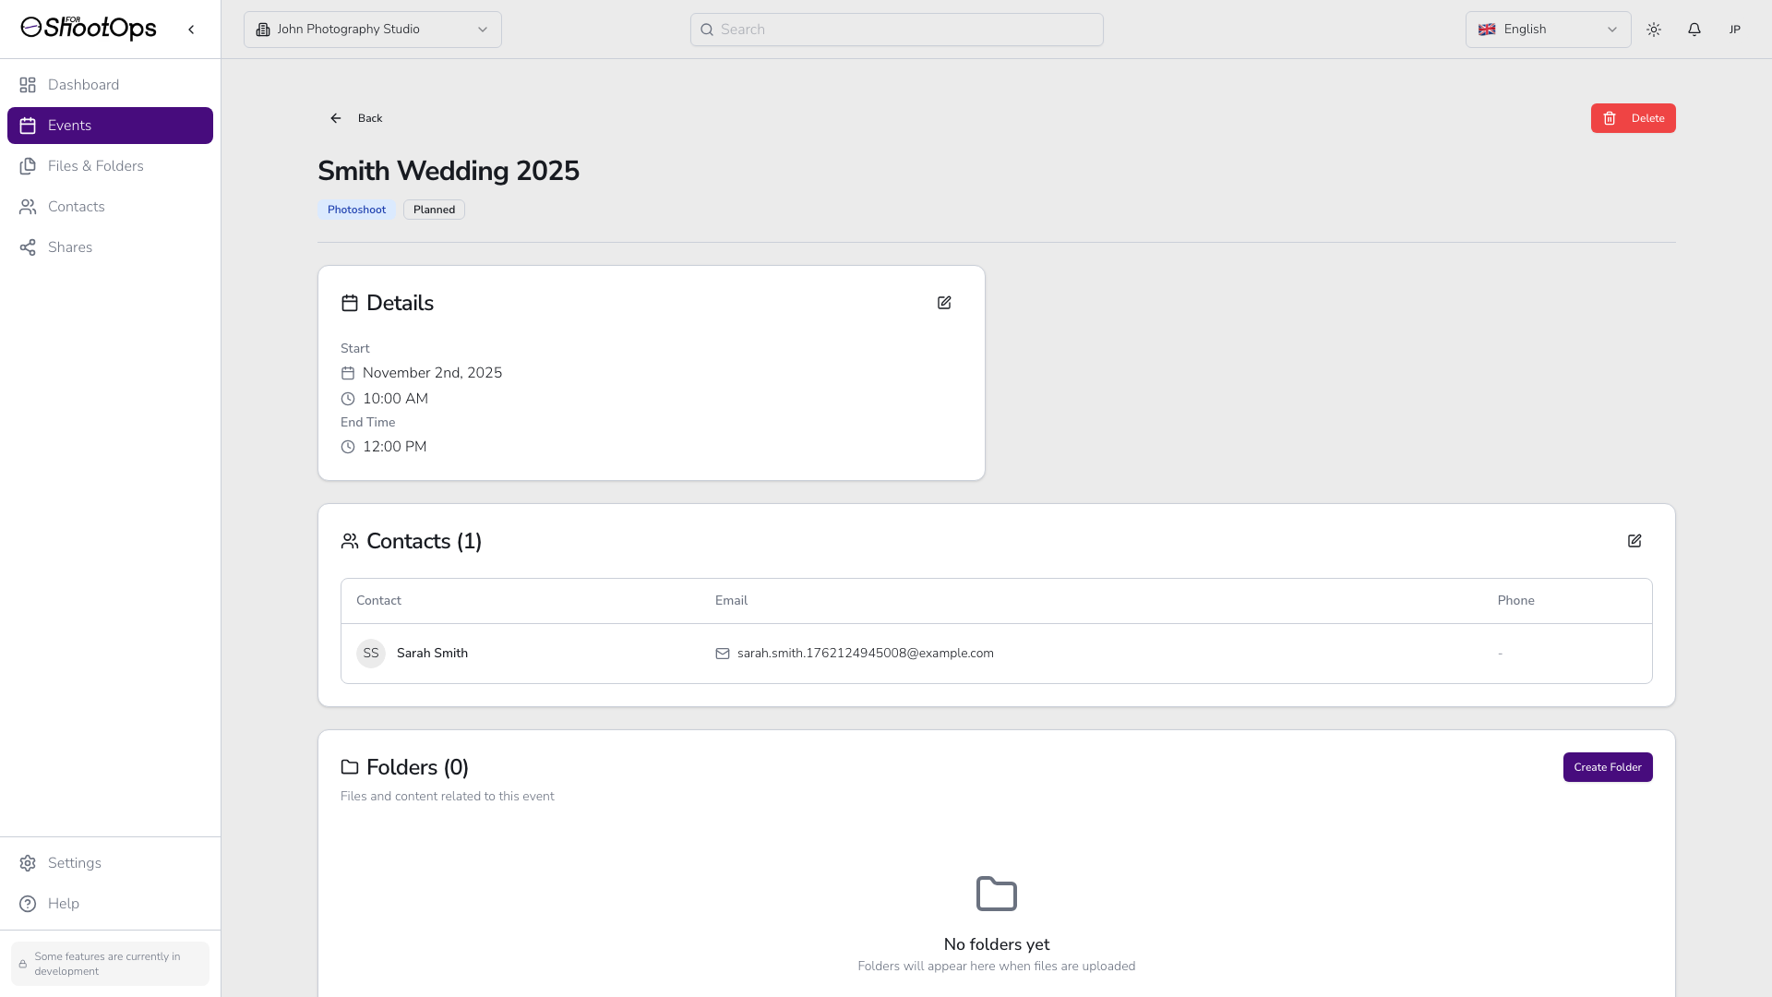Navigate to Contacts in the sidebar
Image resolution: width=1772 pixels, height=997 pixels.
click(x=76, y=207)
